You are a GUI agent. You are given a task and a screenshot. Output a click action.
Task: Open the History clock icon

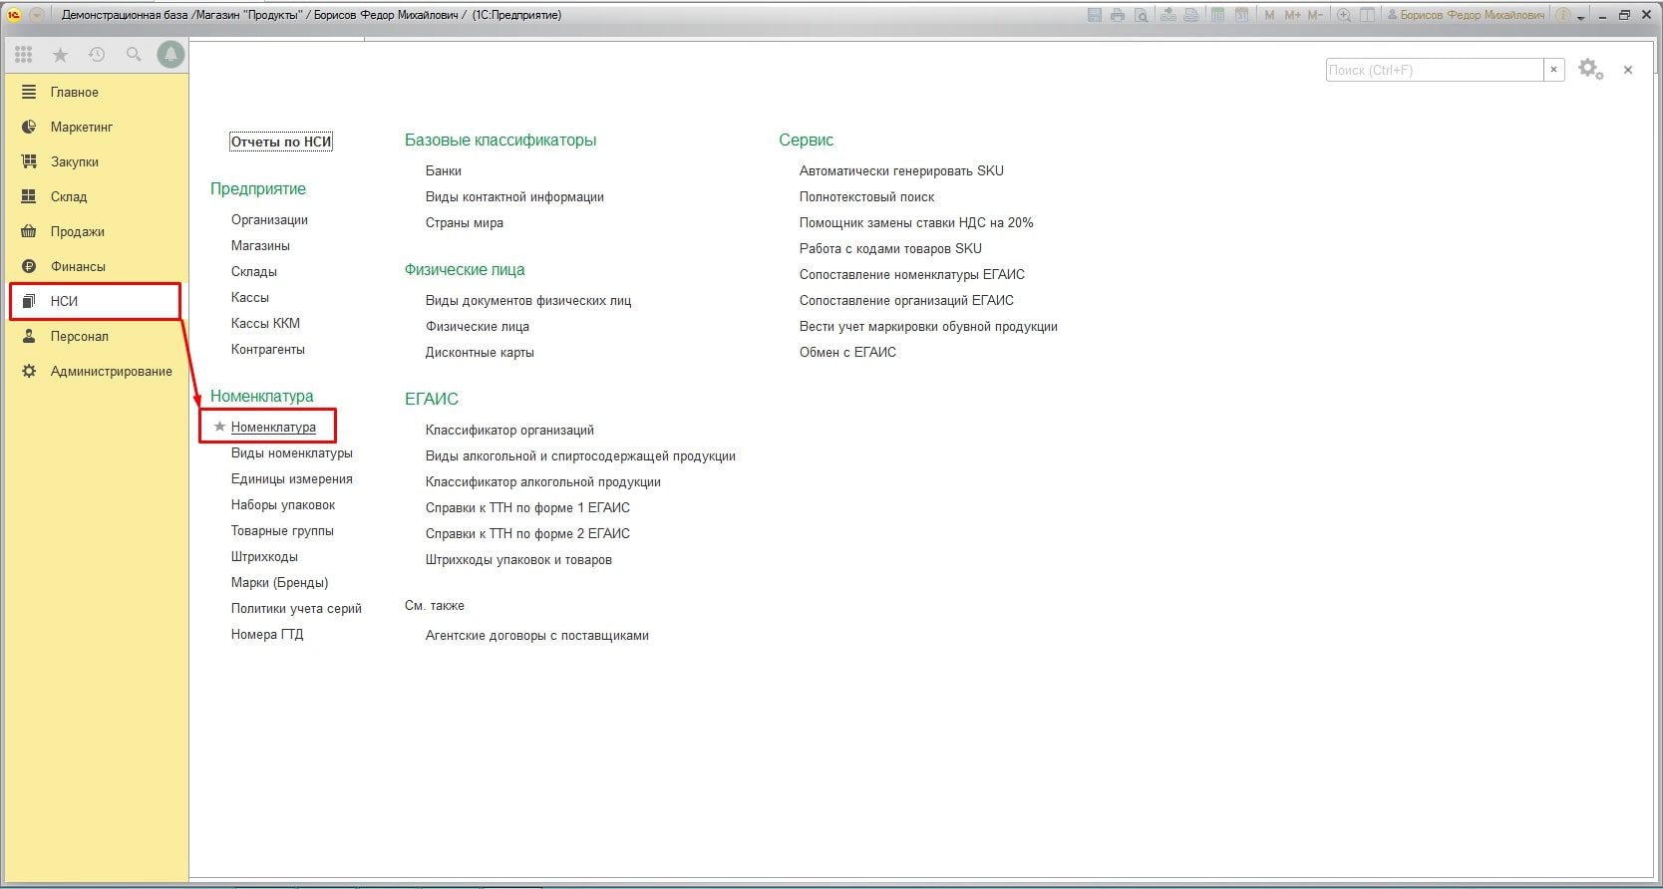[97, 55]
